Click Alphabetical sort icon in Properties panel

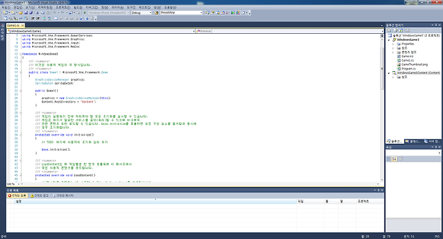point(394,159)
